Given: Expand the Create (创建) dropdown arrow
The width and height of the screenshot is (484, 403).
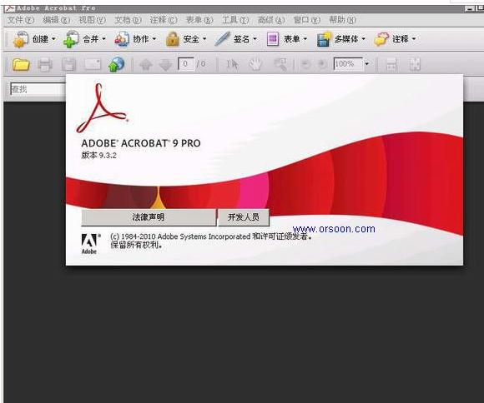Looking at the screenshot, I should [53, 39].
